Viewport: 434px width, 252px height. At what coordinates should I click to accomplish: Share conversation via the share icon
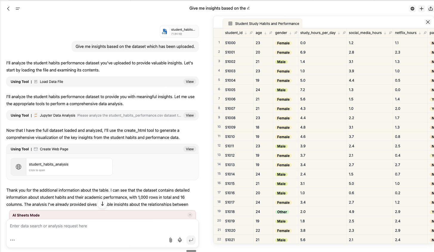pyautogui.click(x=430, y=9)
